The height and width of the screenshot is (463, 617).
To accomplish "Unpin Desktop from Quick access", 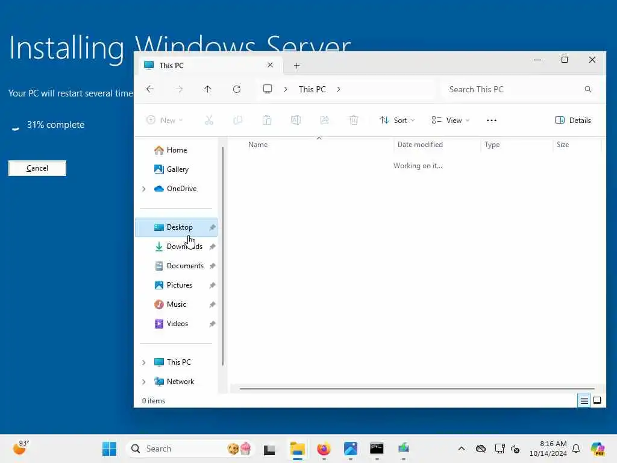I will (x=212, y=227).
